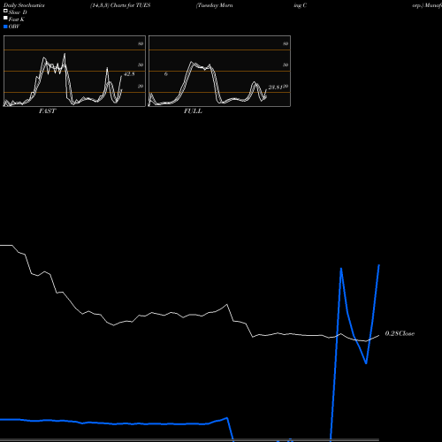
Task: Click the 'Daily Stochastics' title text
Action: click(24, 5)
